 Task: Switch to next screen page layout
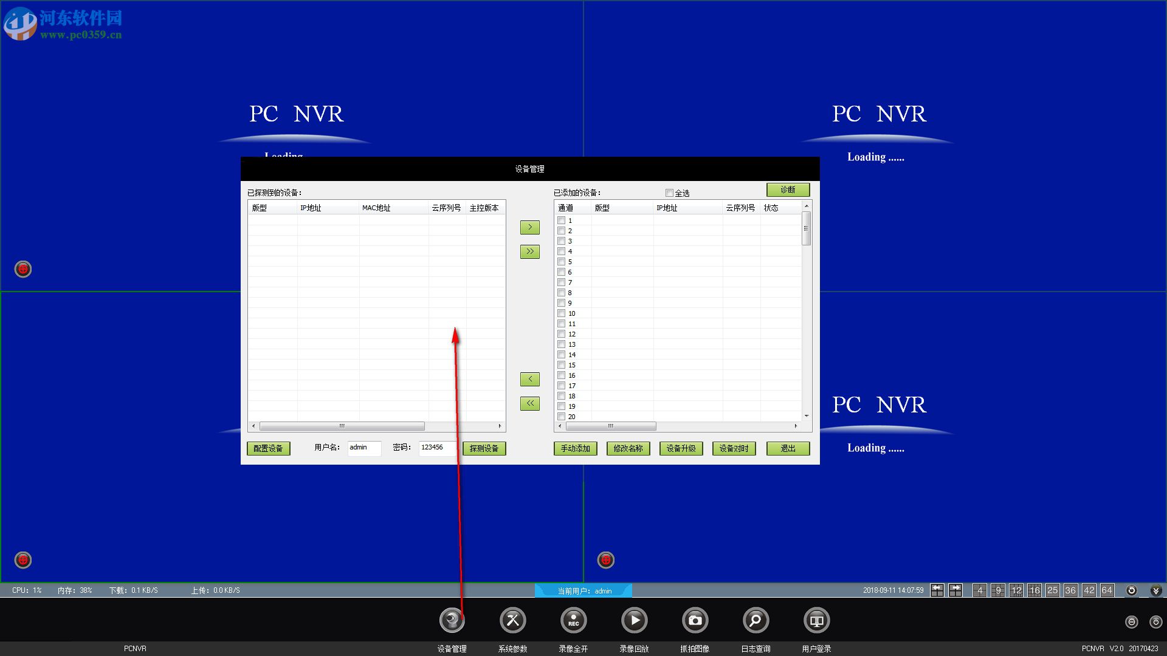pyautogui.click(x=955, y=590)
